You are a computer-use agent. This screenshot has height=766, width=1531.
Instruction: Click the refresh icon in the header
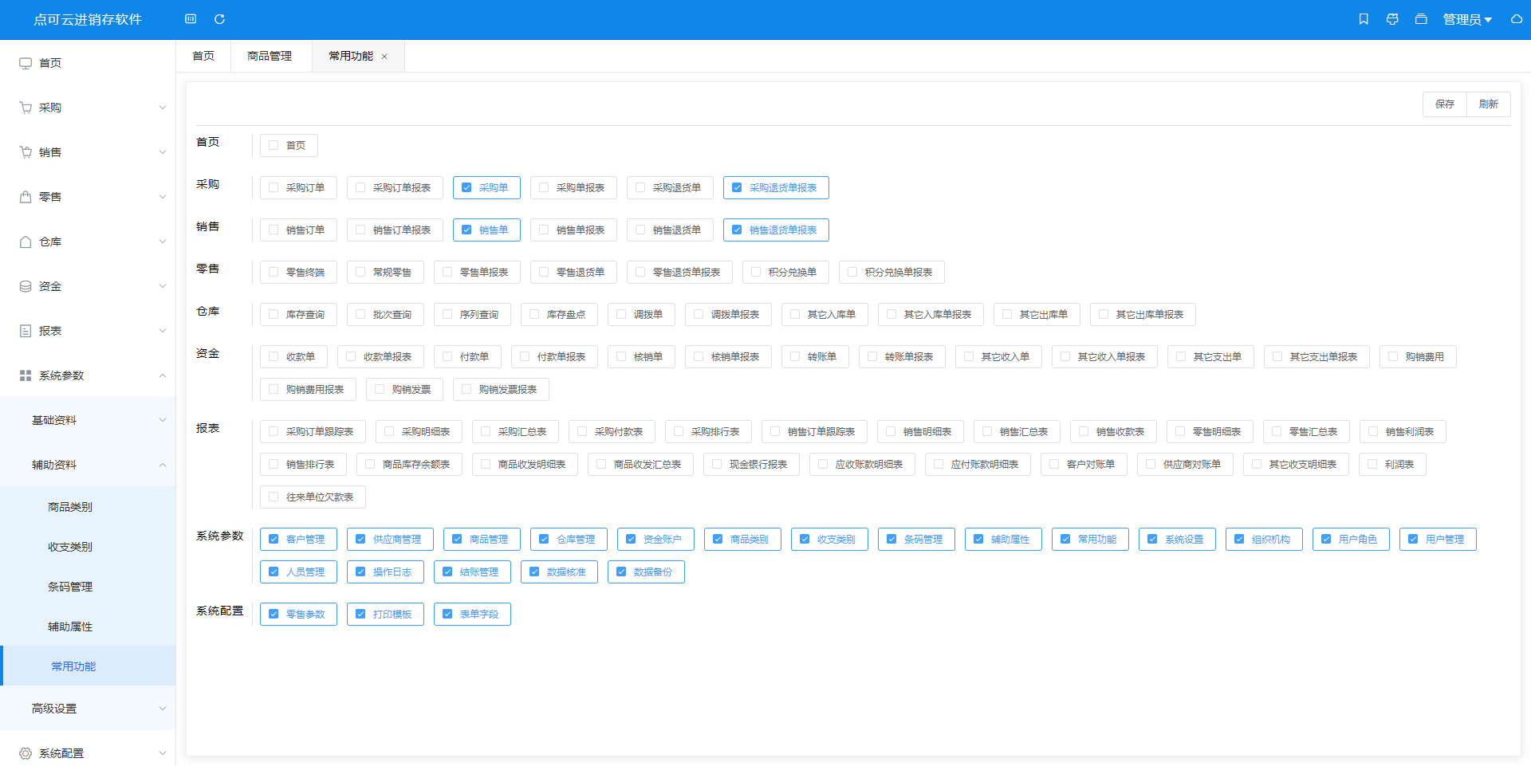pyautogui.click(x=219, y=19)
